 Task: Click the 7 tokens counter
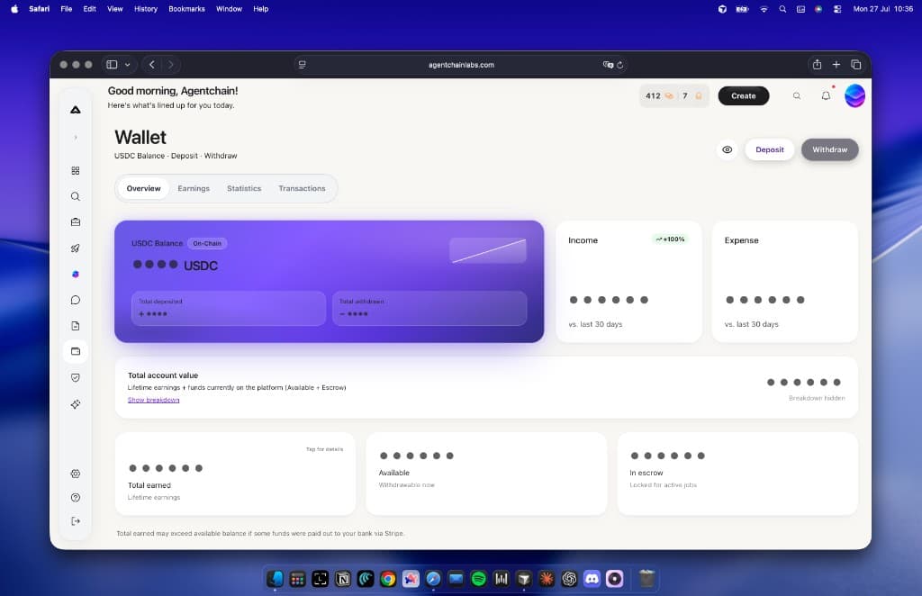tap(692, 95)
